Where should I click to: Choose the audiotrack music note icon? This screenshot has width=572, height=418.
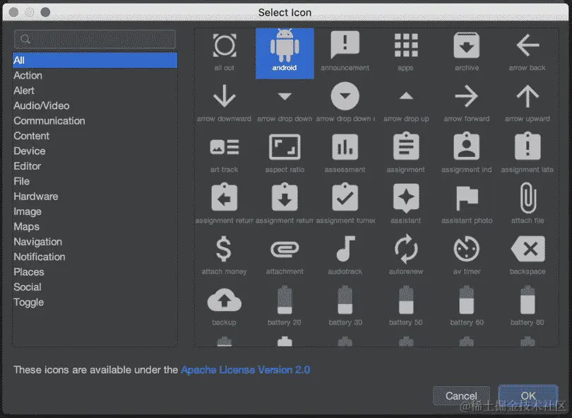coord(345,256)
